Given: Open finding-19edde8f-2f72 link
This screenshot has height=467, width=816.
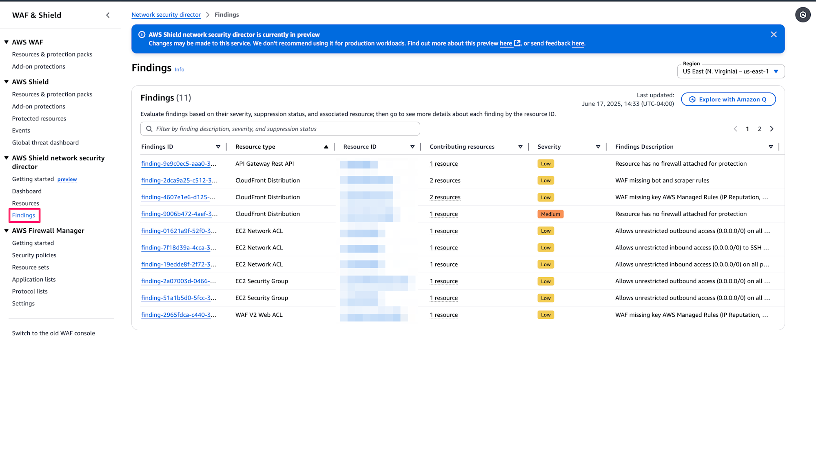Looking at the screenshot, I should (x=179, y=265).
